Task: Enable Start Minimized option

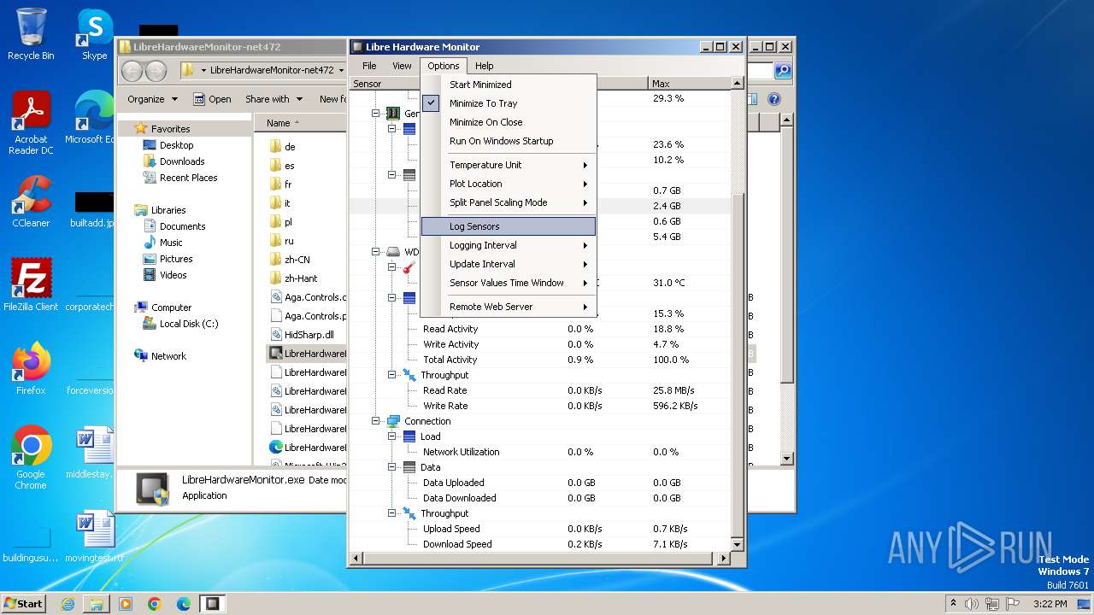Action: [509, 85]
